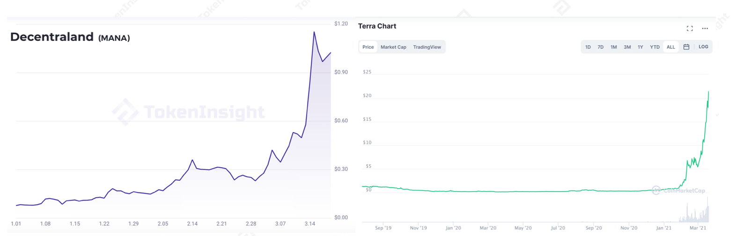Switch to the TradingView tab

[427, 47]
